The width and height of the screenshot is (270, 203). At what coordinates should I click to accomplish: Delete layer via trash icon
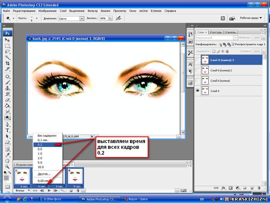(x=259, y=188)
